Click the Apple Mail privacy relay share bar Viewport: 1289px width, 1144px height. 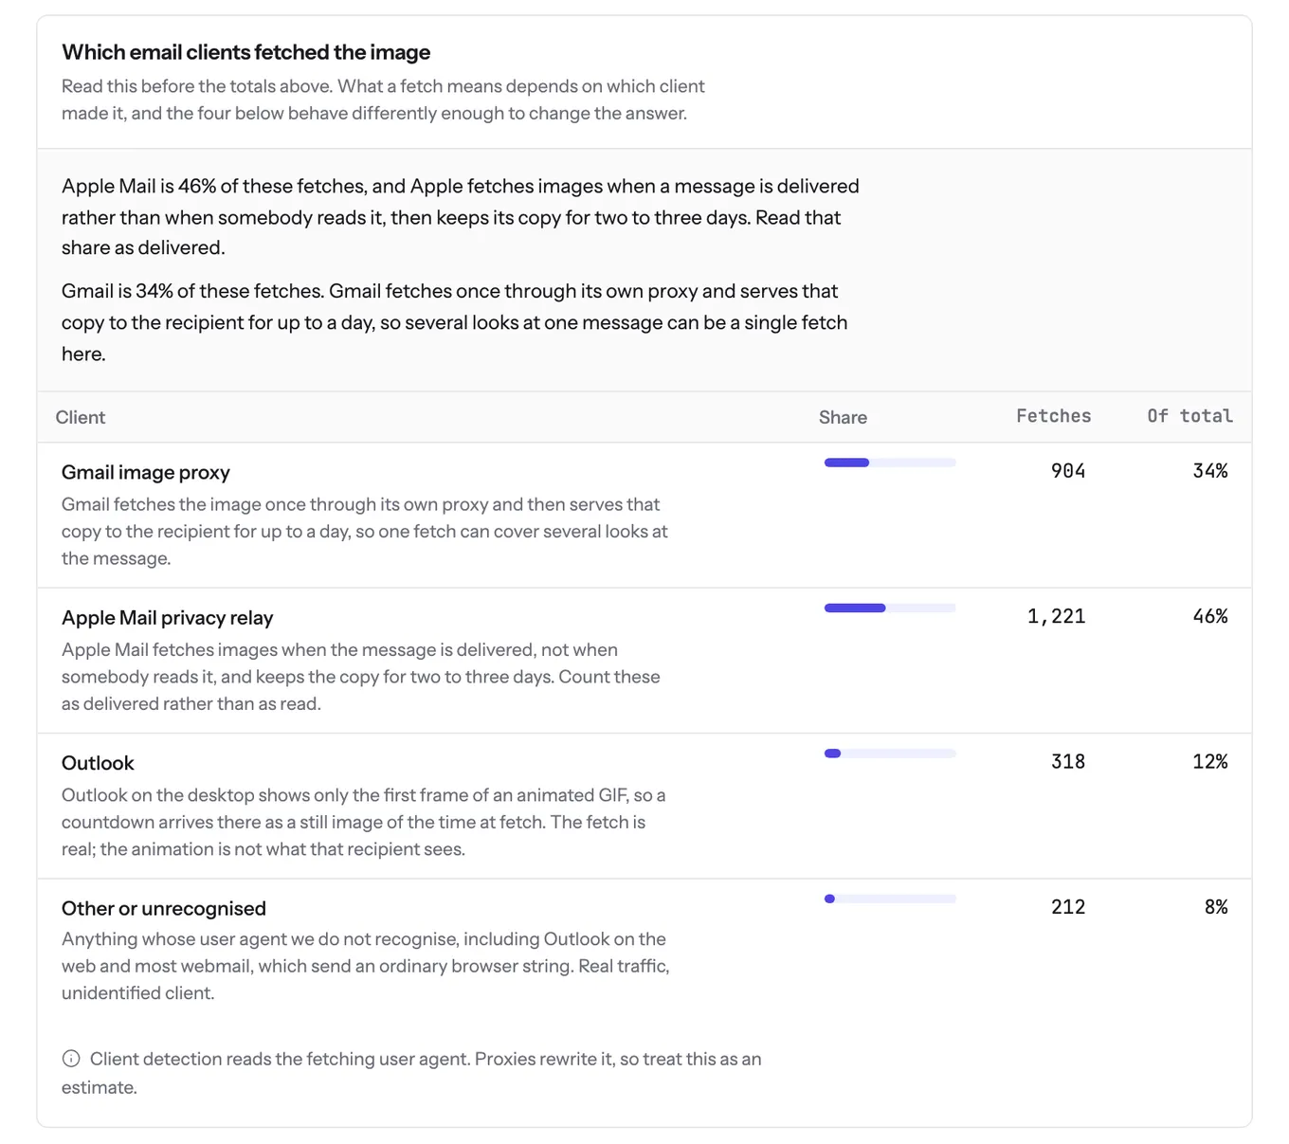coord(890,608)
